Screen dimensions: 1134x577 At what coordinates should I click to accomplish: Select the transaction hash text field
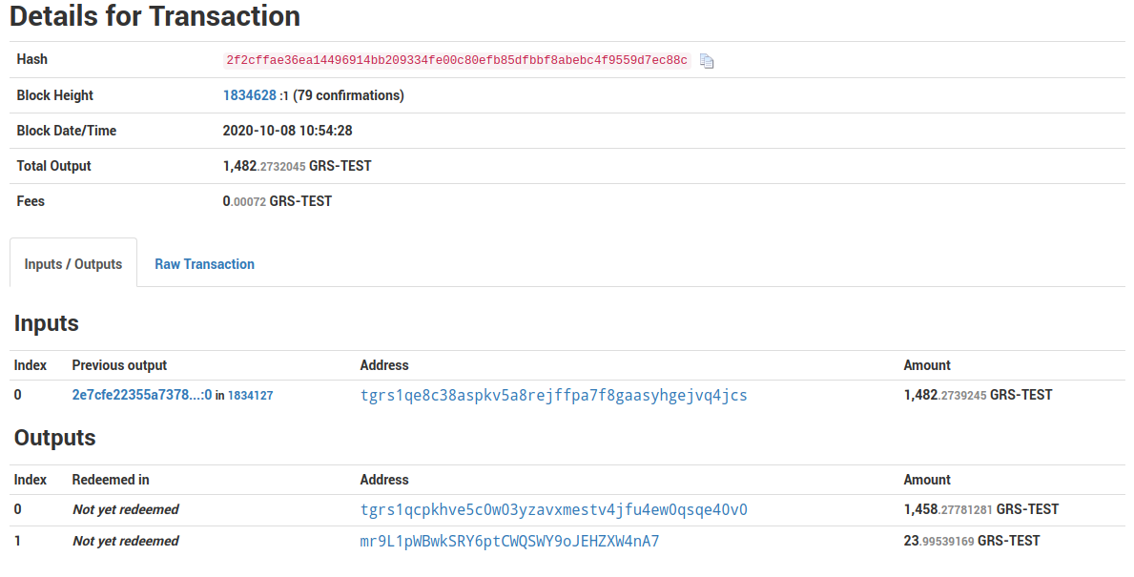point(457,60)
